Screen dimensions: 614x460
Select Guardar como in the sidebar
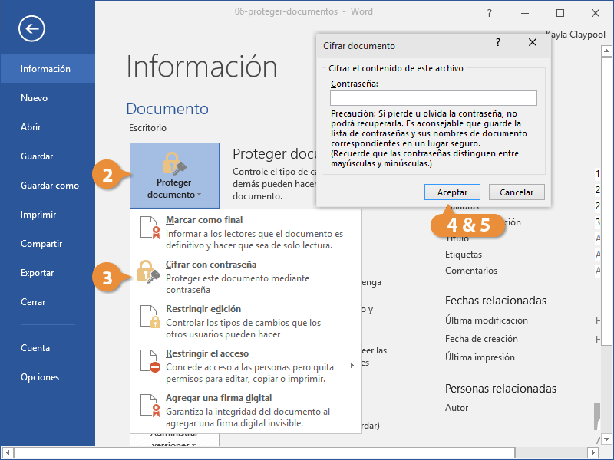pyautogui.click(x=50, y=186)
